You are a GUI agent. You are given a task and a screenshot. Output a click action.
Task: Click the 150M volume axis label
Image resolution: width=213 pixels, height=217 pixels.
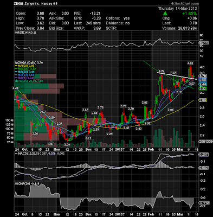[x=9, y=120]
